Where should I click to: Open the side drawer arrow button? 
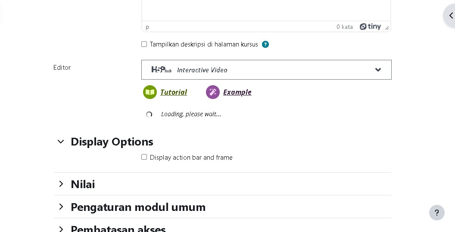click(x=450, y=15)
